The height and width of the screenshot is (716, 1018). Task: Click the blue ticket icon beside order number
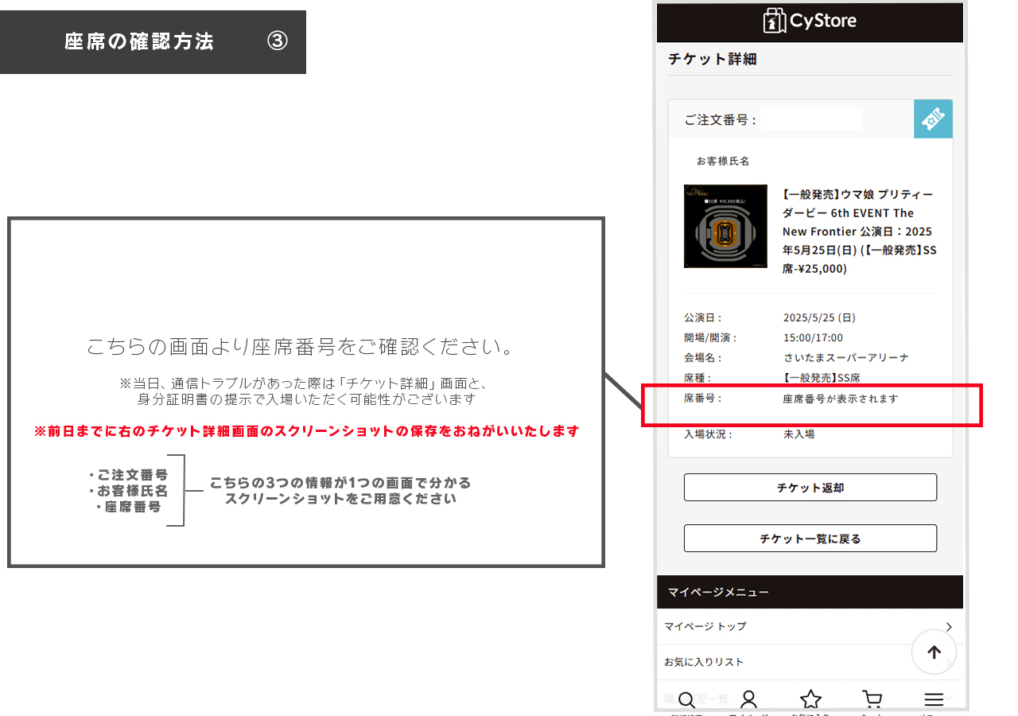933,119
